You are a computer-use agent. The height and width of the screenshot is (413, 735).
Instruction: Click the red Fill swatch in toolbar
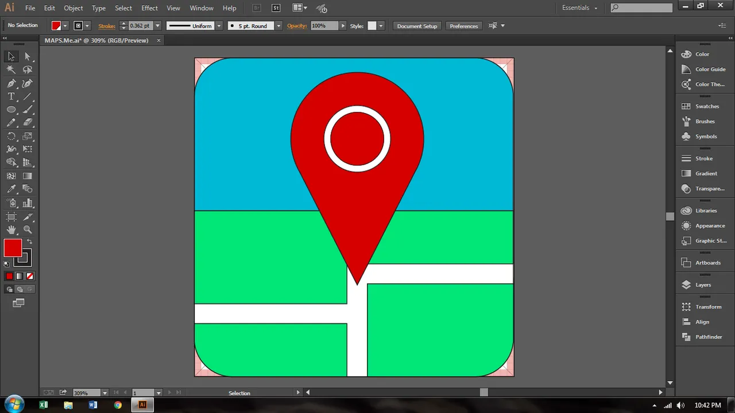click(x=13, y=248)
